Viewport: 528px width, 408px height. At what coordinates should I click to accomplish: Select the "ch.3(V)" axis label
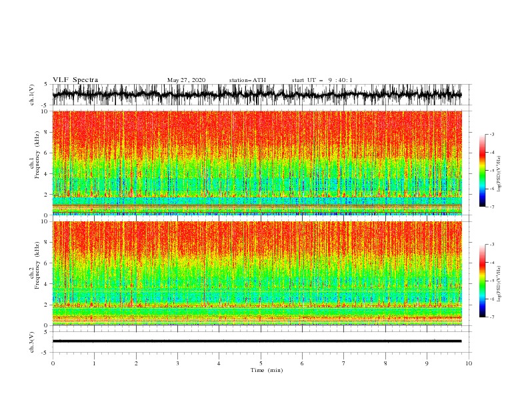coord(32,342)
